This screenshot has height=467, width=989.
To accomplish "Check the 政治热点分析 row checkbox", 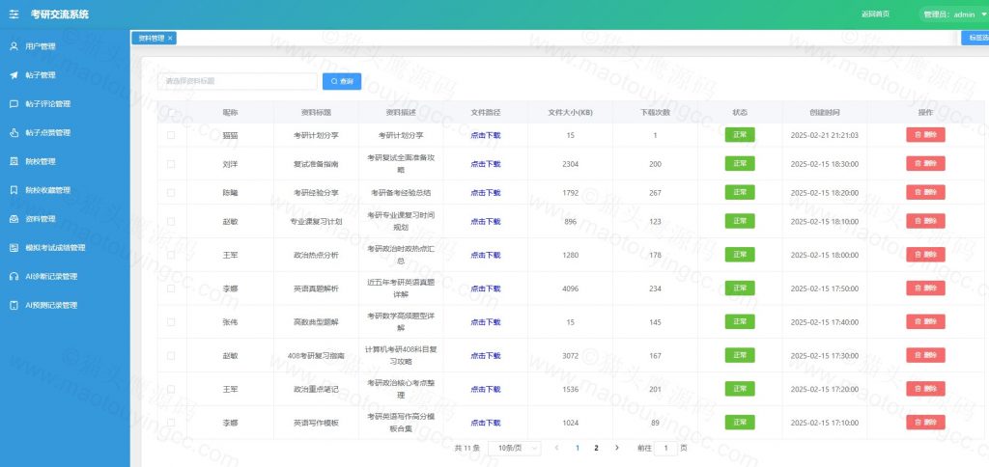I will [171, 256].
